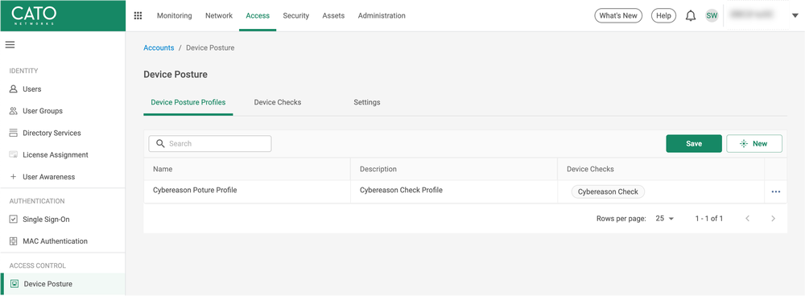Click the search magnifier icon
Image resolution: width=805 pixels, height=296 pixels.
160,144
